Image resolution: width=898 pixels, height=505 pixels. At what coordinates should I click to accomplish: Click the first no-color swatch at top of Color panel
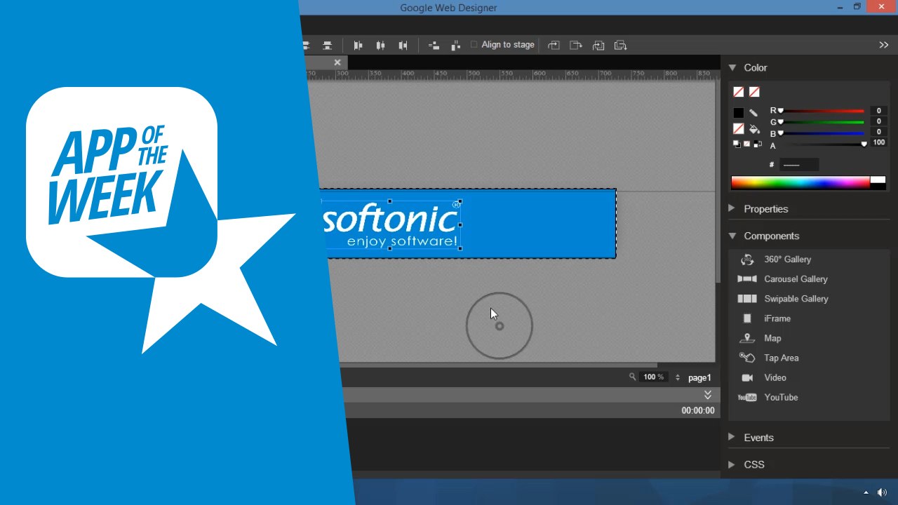tap(738, 92)
